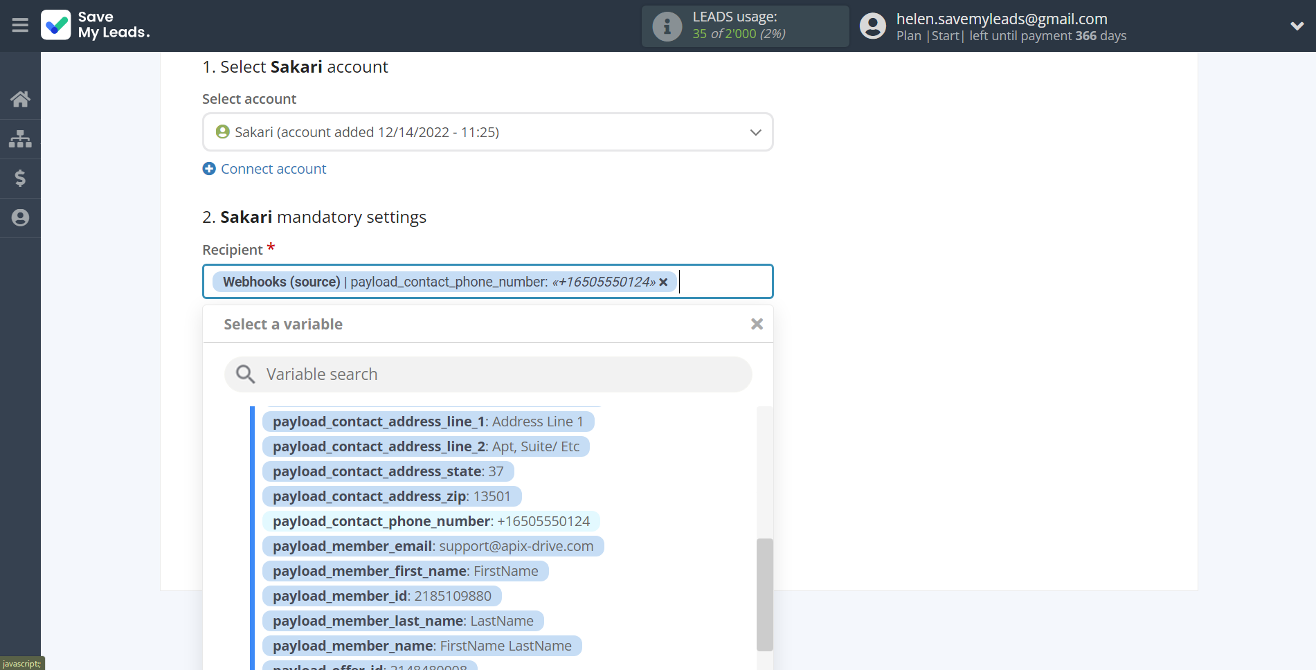Select payload_contact_phone_number variable in list
This screenshot has height=670, width=1316.
(x=431, y=521)
